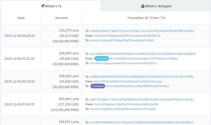
Task: Open transaction 8D8BD399FA4E45F8... link
Action: (x=142, y=77)
